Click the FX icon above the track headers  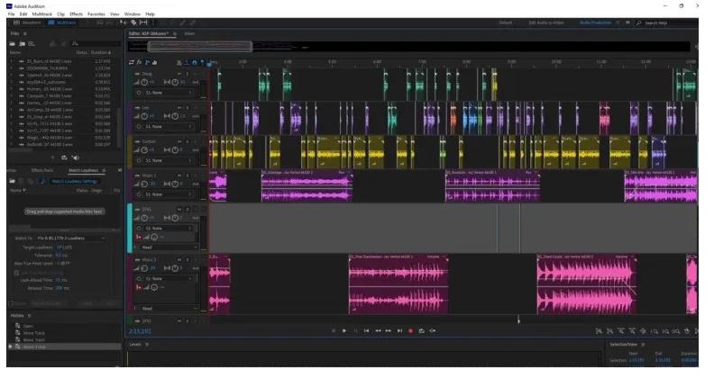coord(141,62)
